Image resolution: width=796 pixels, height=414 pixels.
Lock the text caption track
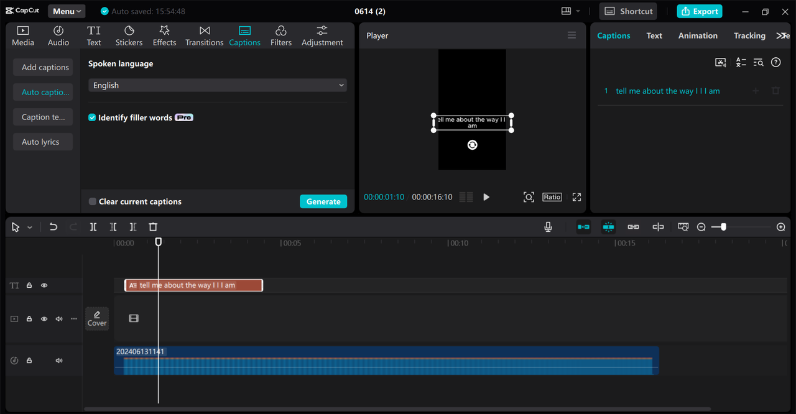[29, 285]
